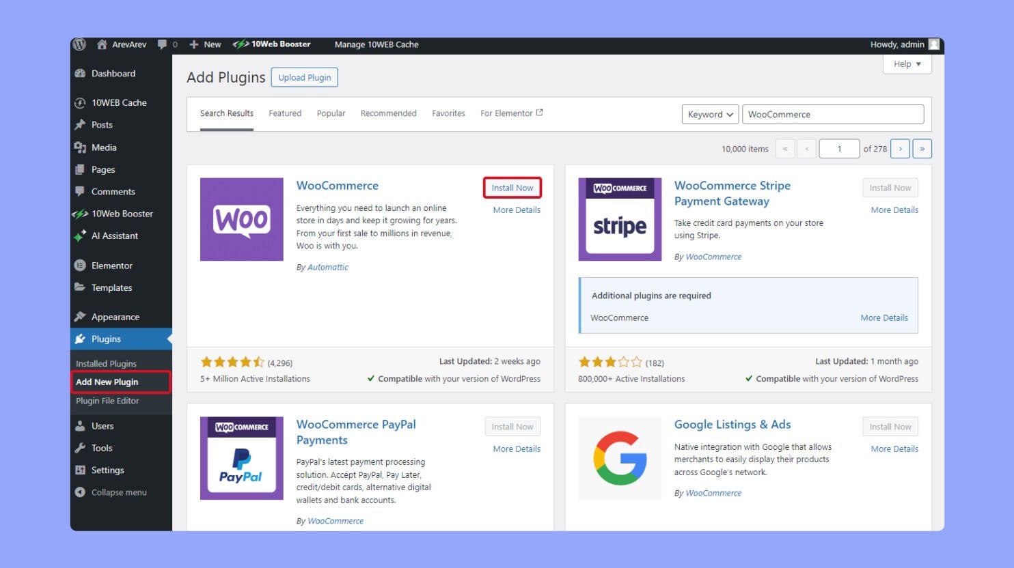The width and height of the screenshot is (1014, 568).
Task: Open the Recommended plugins tab
Action: click(388, 113)
